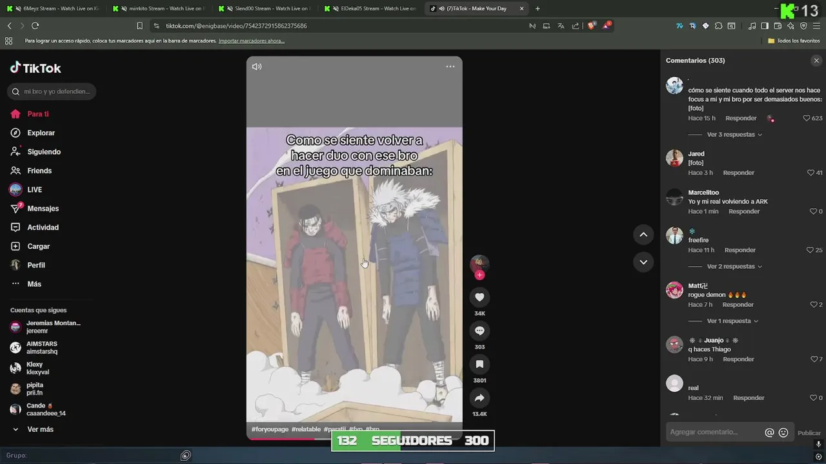Close the Comentarios panel

816,61
